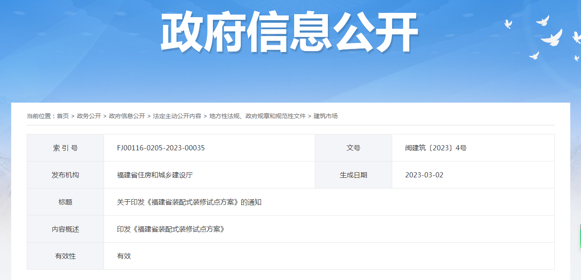
Task: Click the 索引号 label cell
Action: (x=65, y=148)
